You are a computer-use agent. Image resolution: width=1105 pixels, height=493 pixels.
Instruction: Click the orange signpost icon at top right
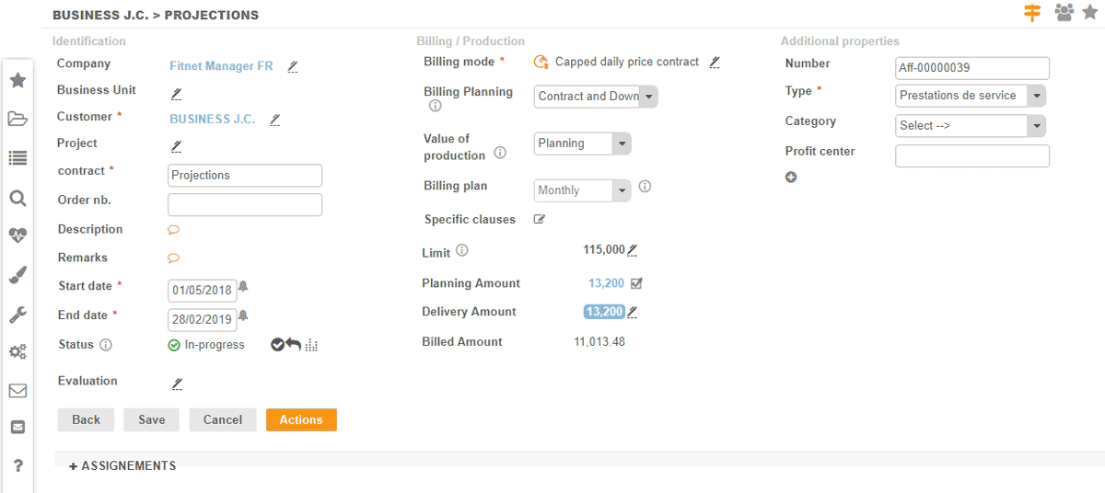point(1032,13)
